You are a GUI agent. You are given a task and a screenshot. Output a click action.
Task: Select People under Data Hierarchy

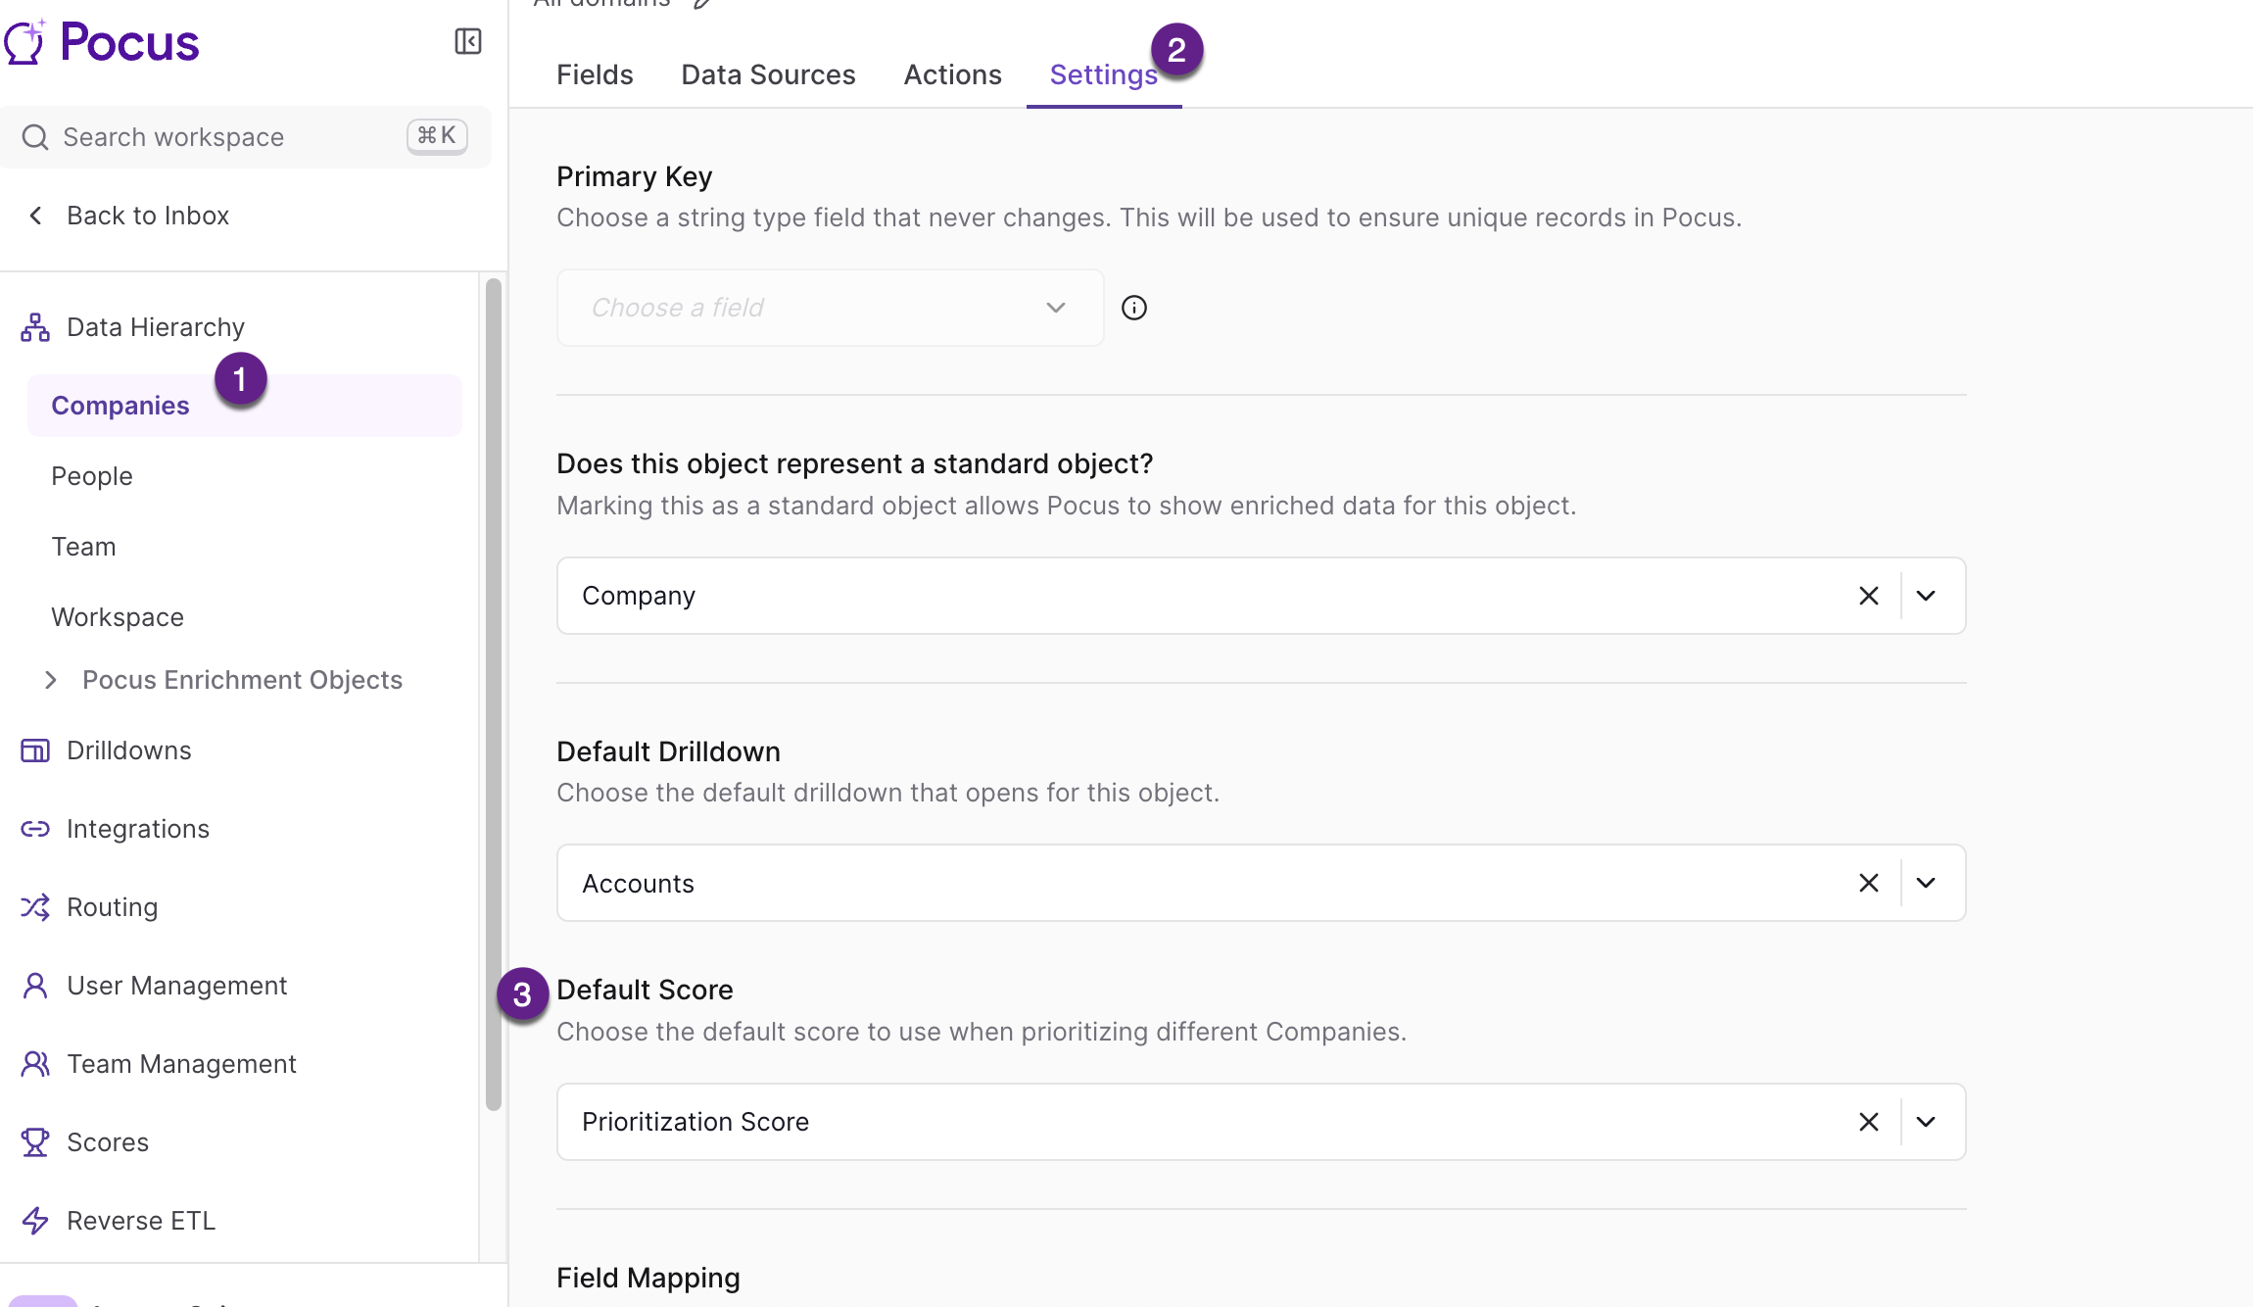click(92, 476)
